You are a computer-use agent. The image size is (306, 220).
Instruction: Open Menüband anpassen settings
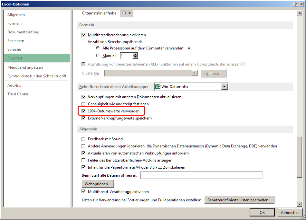37,67
